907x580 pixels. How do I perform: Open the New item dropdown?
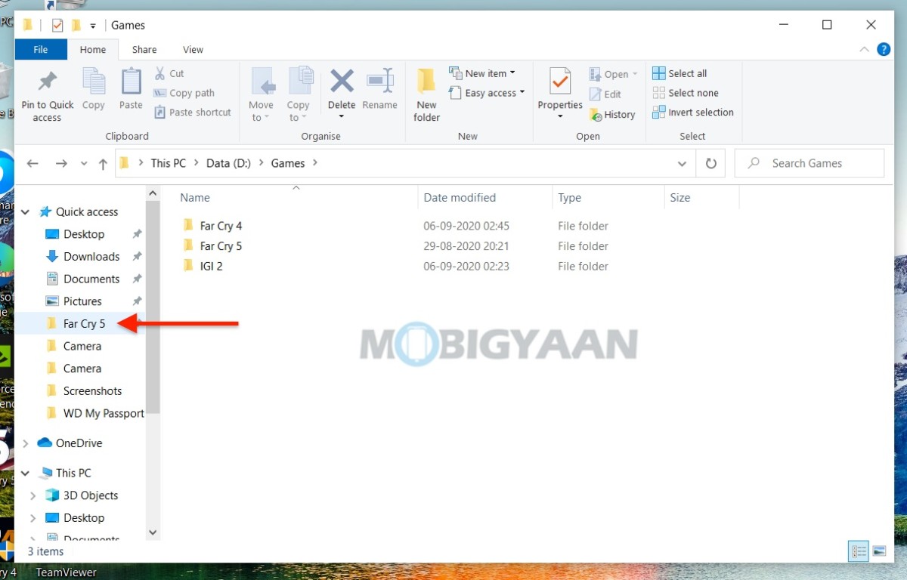(x=484, y=72)
